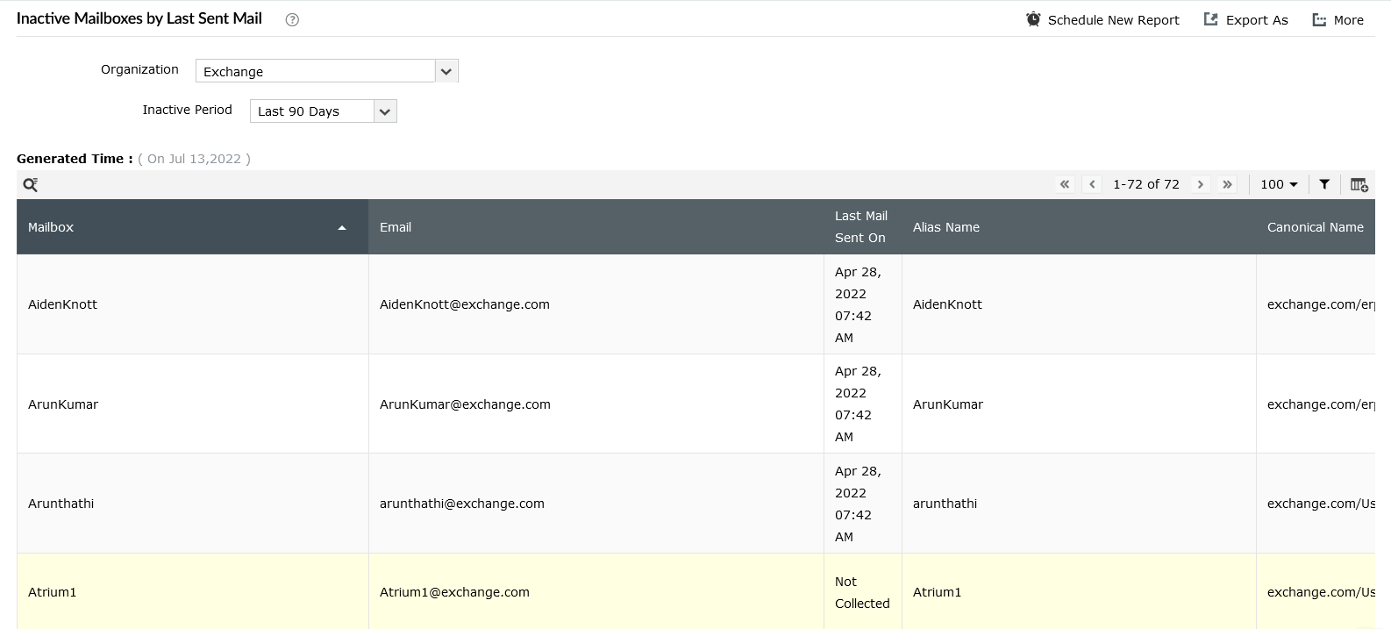
Task: Click the help question mark icon
Action: point(293,20)
